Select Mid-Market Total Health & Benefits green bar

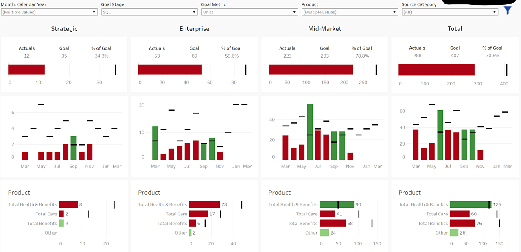click(x=337, y=204)
